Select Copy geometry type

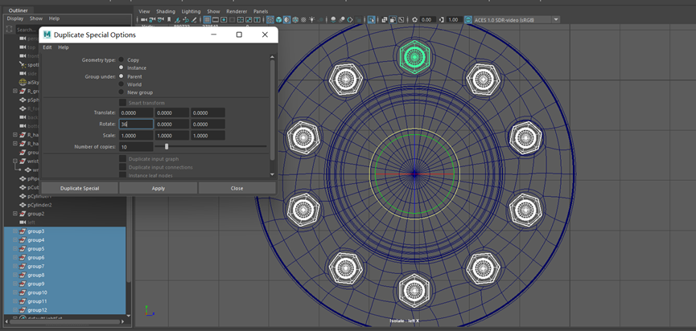121,59
